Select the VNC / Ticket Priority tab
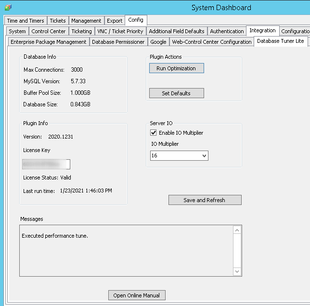This screenshot has width=310, height=306. pos(120,31)
